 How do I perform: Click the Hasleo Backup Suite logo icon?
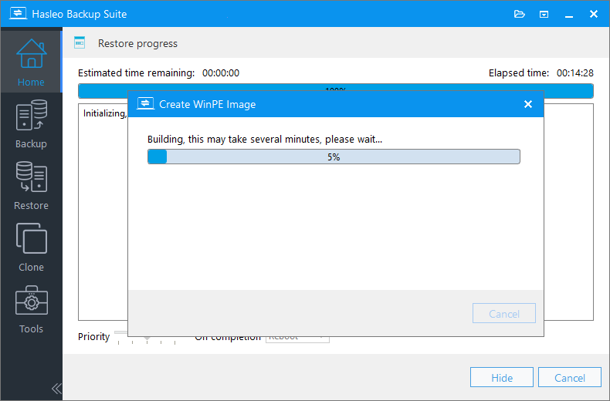pyautogui.click(x=18, y=14)
